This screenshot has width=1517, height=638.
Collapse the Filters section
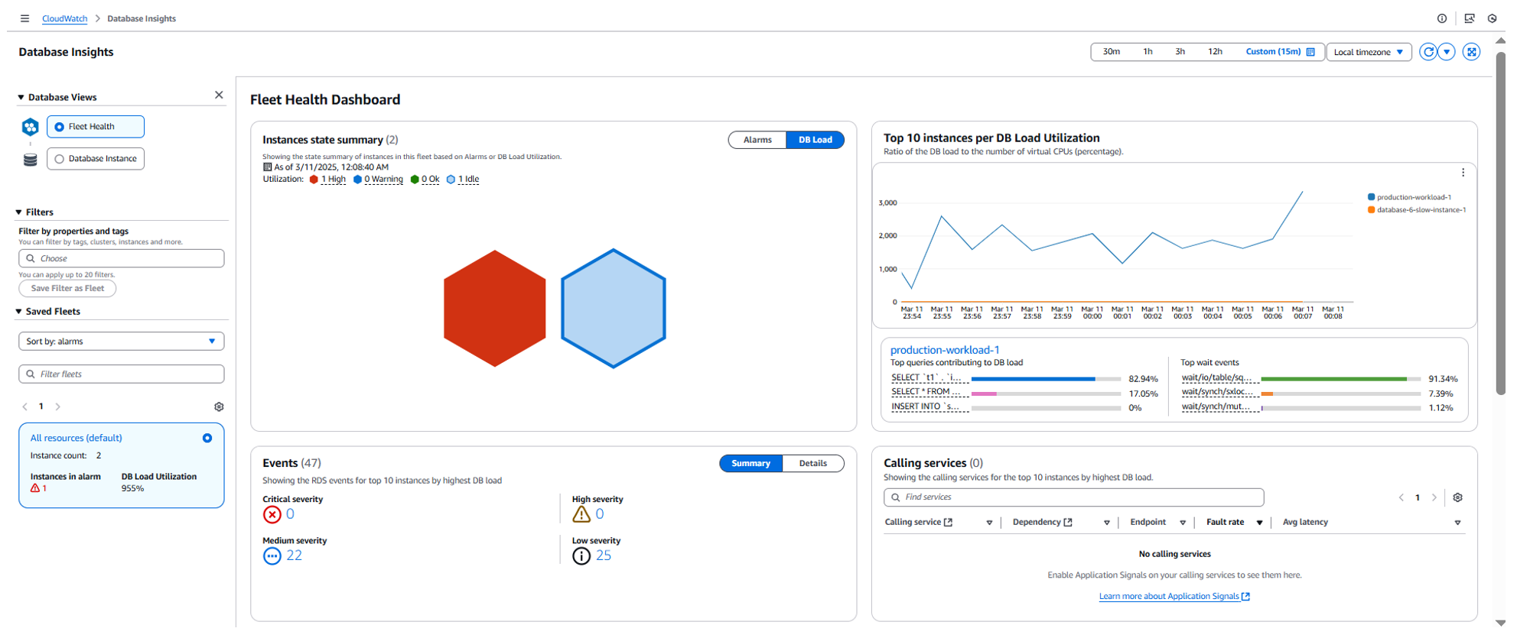point(19,212)
